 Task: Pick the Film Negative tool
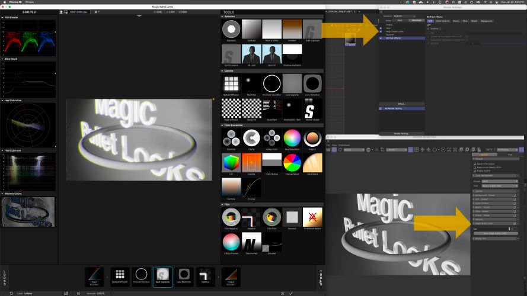point(231,217)
